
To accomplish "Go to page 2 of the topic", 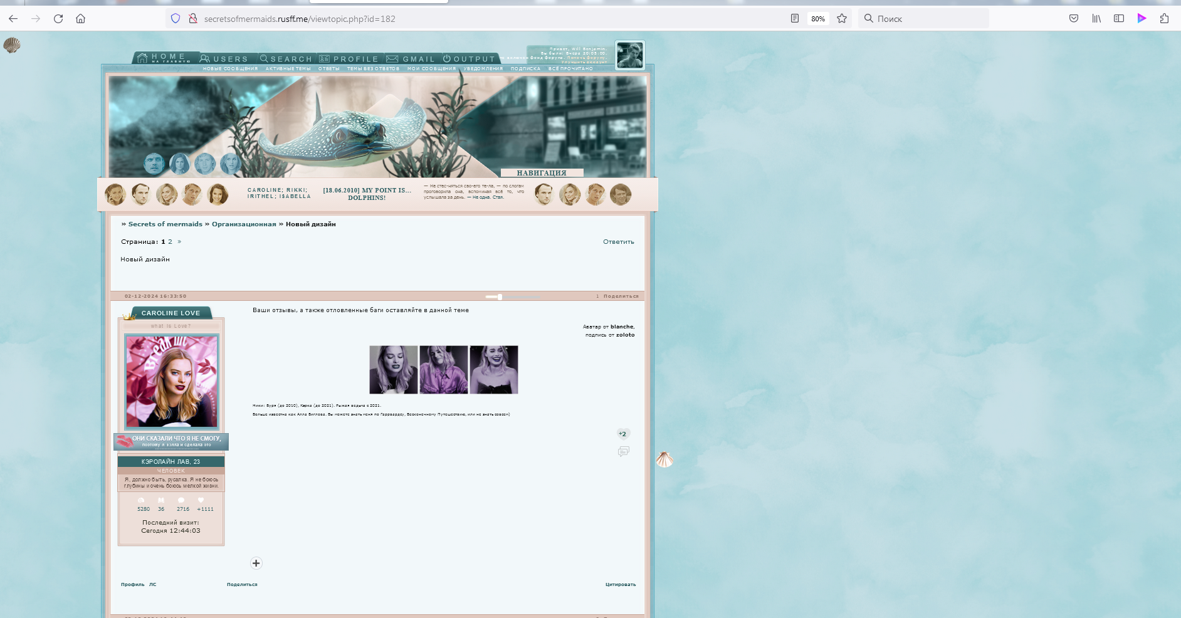I will (x=170, y=242).
